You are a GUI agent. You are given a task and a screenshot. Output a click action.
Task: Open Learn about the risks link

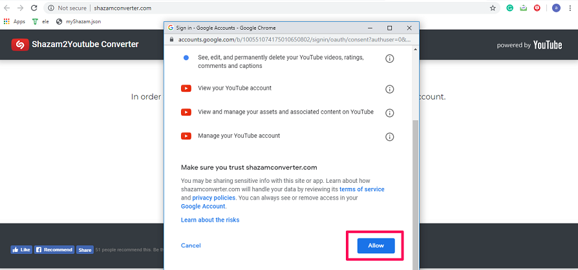210,220
